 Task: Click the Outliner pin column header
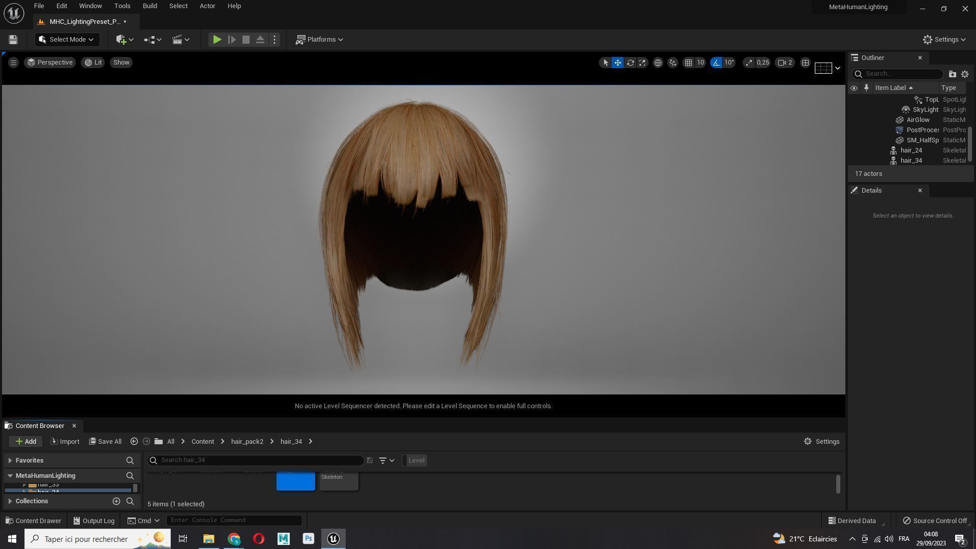tap(866, 88)
